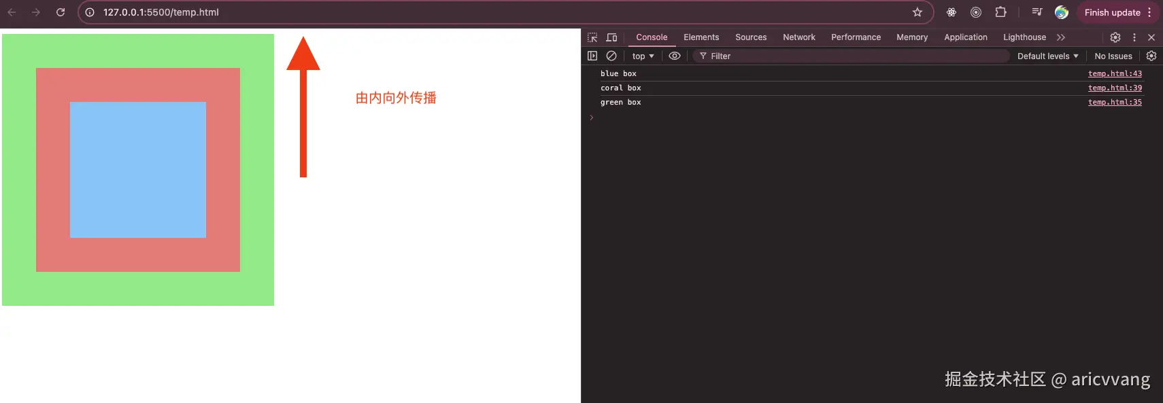The height and width of the screenshot is (403, 1163).
Task: Open the DevTools customize three-dot menu
Action: 1134,37
